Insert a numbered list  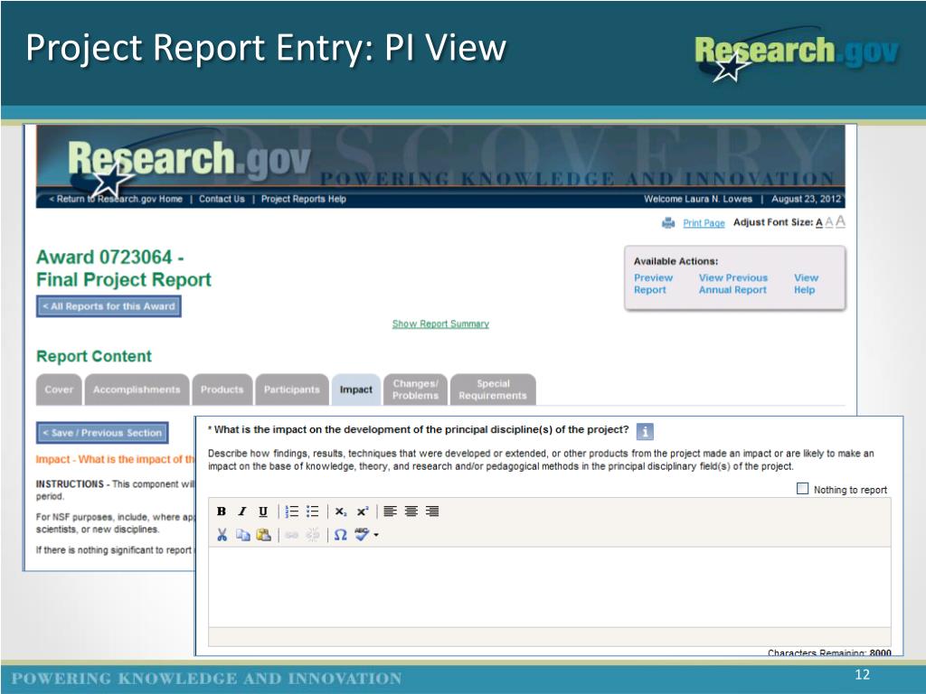click(x=292, y=511)
